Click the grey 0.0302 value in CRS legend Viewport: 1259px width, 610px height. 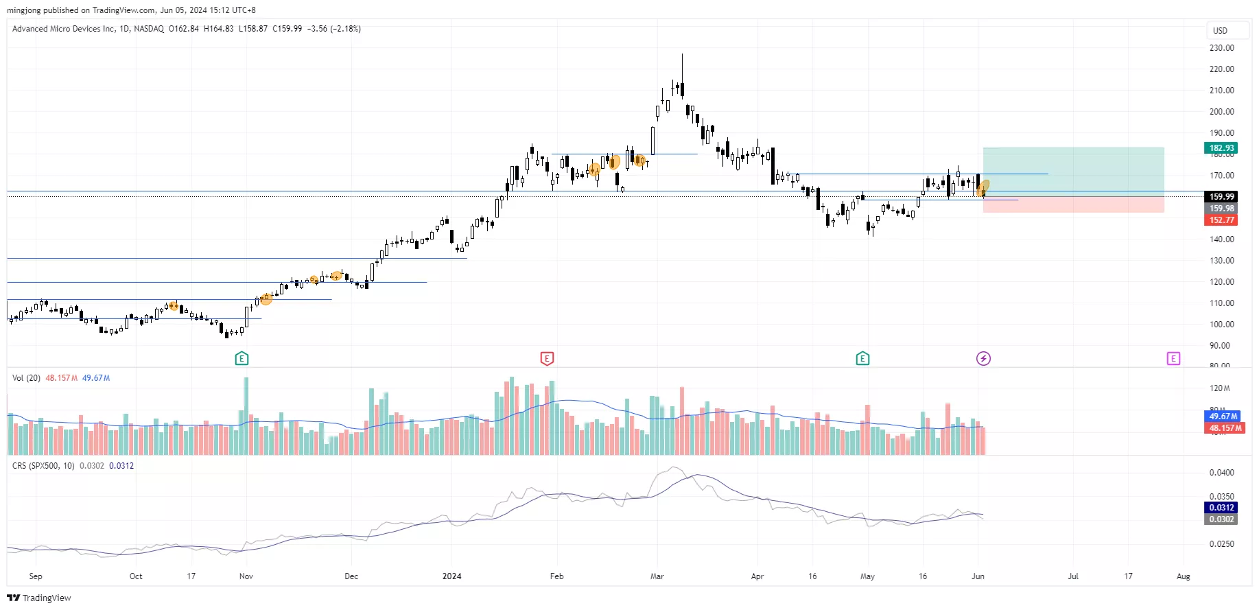[x=92, y=466]
